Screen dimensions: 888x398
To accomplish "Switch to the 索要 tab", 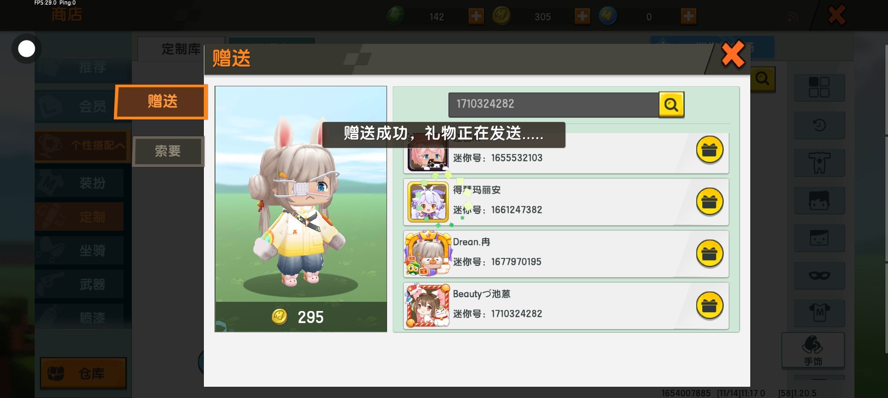I will [x=168, y=151].
